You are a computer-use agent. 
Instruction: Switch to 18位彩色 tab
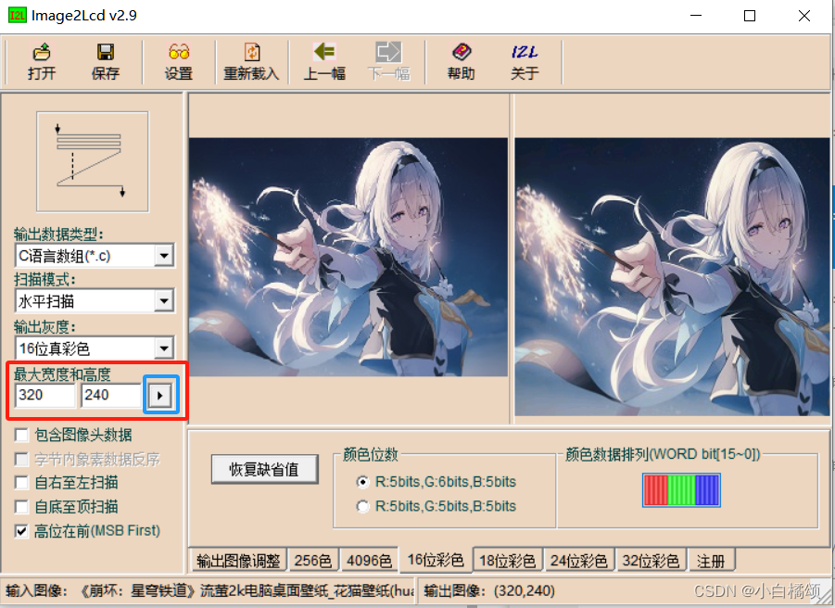[x=507, y=561]
